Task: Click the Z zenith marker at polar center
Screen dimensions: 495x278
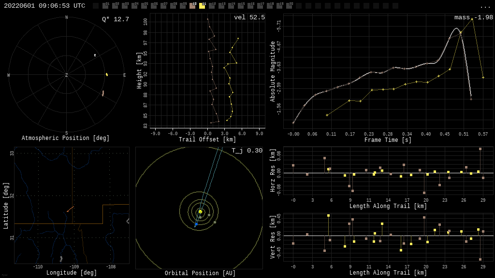Action: pos(67,75)
